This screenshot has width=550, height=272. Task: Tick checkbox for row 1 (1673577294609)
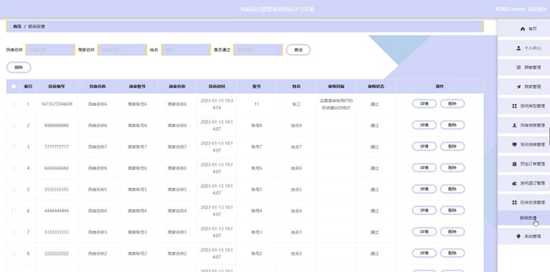tap(14, 104)
